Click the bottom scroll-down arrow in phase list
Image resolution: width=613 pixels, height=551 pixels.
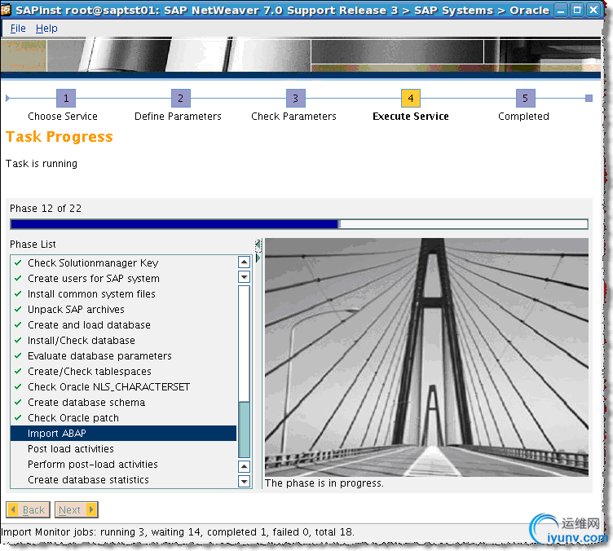245,482
